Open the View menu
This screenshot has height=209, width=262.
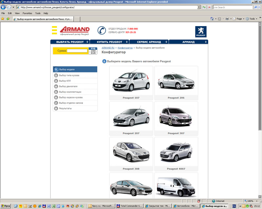pyautogui.click(x=17, y=13)
